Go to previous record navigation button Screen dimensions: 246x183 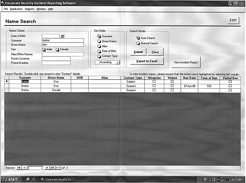24,168
